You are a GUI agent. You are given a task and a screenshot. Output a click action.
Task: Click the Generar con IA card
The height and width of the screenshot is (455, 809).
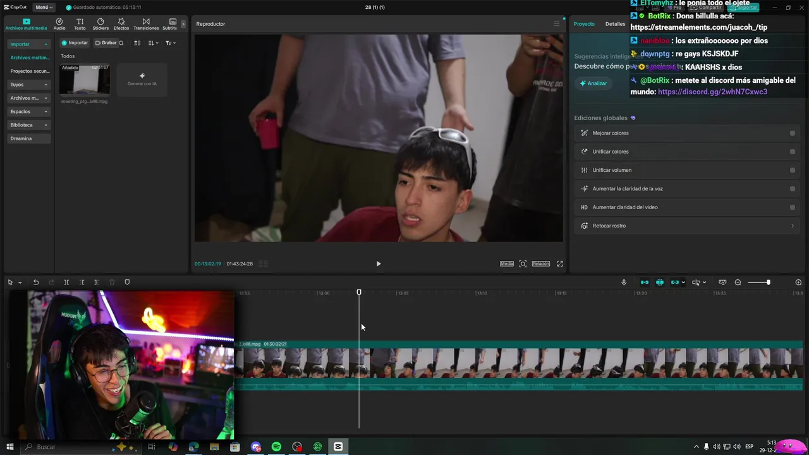pos(142,80)
